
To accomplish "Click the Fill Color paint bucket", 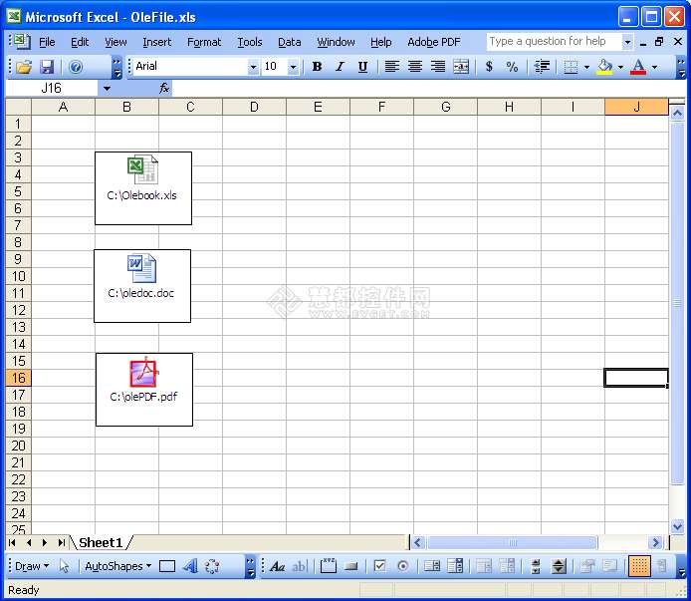I will click(x=604, y=67).
